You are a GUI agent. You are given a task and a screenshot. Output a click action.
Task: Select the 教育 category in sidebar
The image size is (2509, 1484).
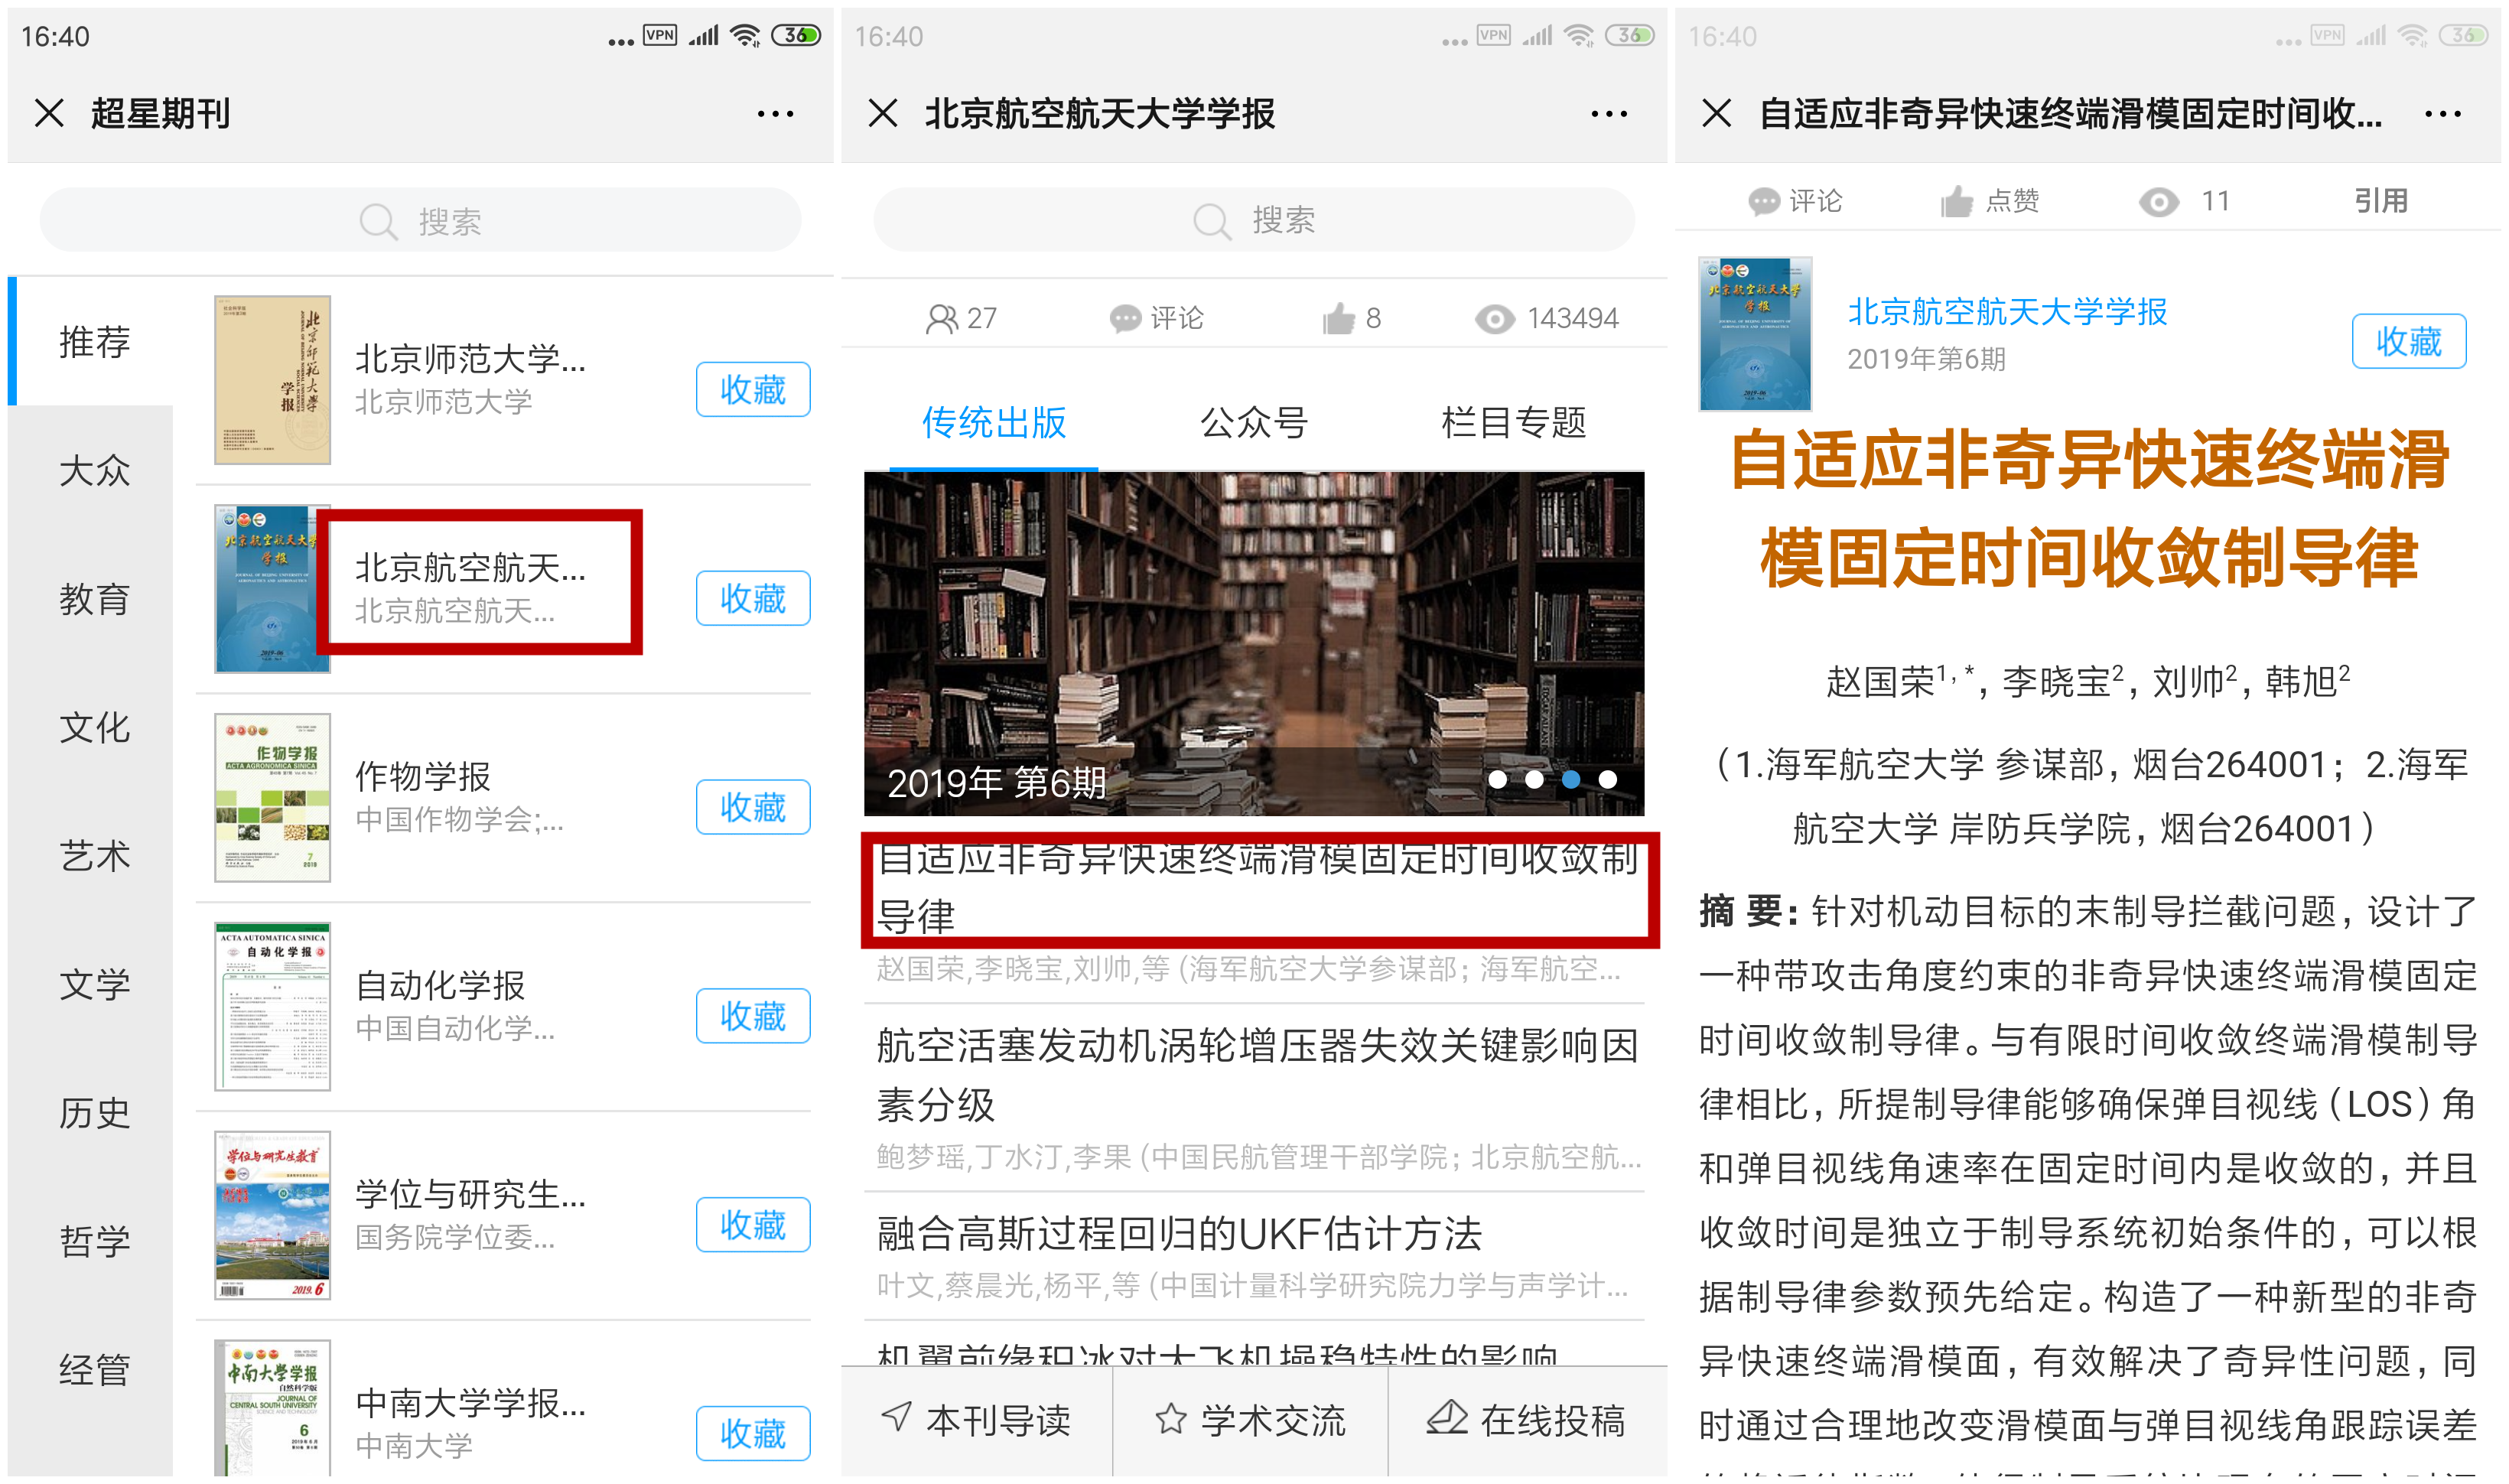pyautogui.click(x=94, y=599)
